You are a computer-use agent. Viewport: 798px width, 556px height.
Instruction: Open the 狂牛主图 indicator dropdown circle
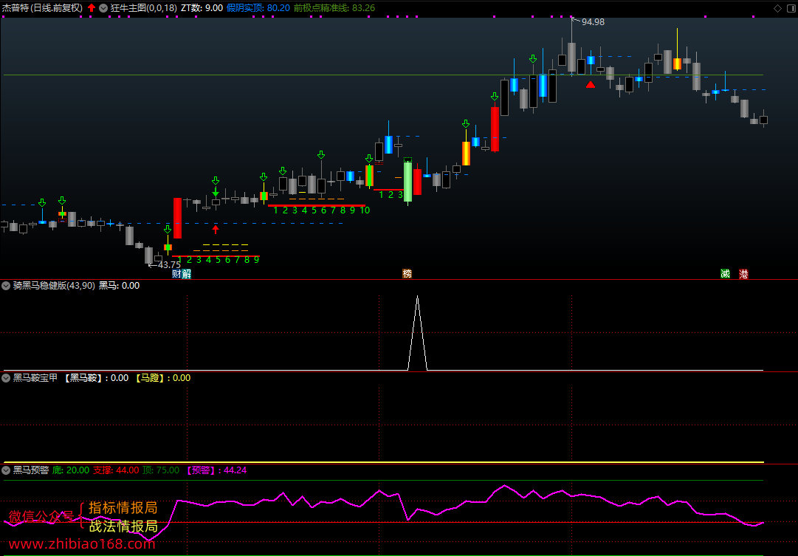point(103,8)
